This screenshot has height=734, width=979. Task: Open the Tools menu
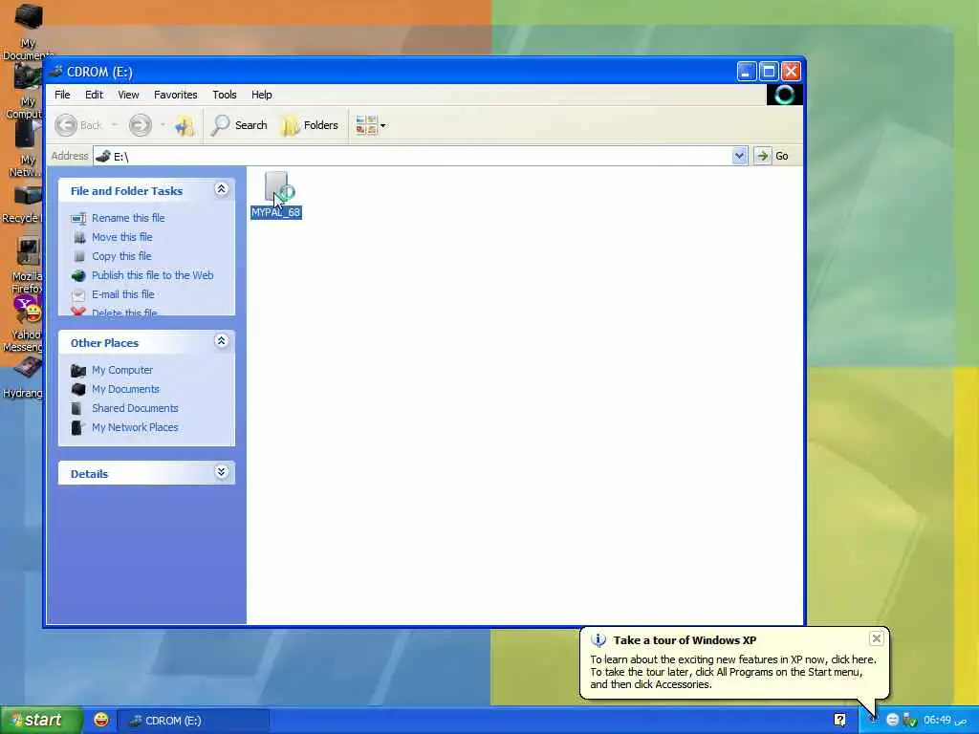point(224,95)
